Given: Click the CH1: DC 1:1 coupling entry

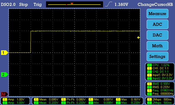Looking at the screenshot, I should (x=158, y=68).
